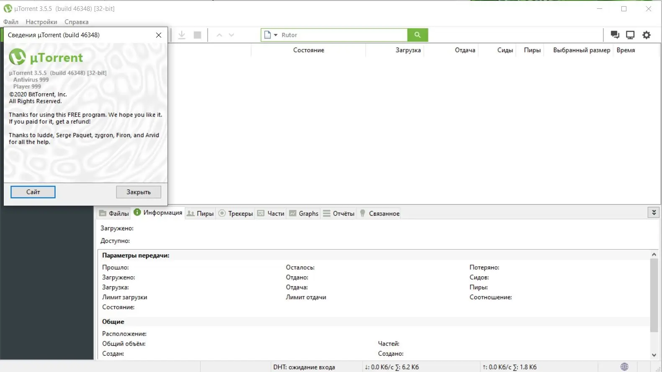This screenshot has height=372, width=662.
Task: Minimize the µTorrent window
Action: 600,8
